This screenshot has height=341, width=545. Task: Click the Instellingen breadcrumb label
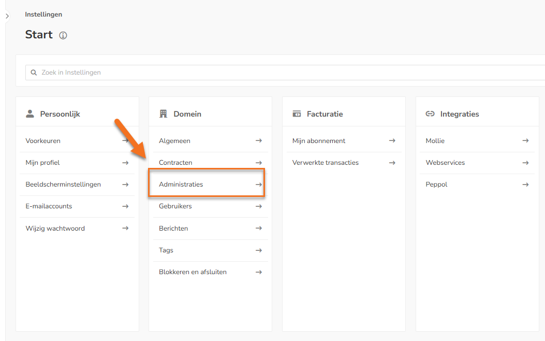[x=43, y=15]
